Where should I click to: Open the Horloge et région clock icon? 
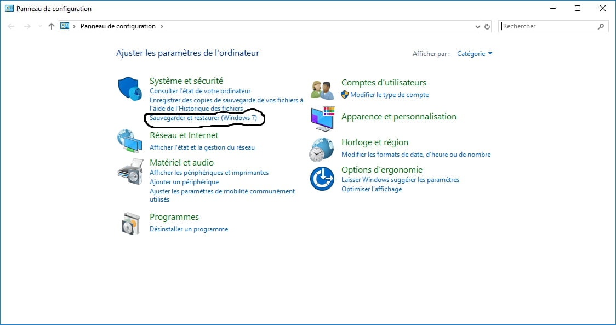click(x=321, y=150)
